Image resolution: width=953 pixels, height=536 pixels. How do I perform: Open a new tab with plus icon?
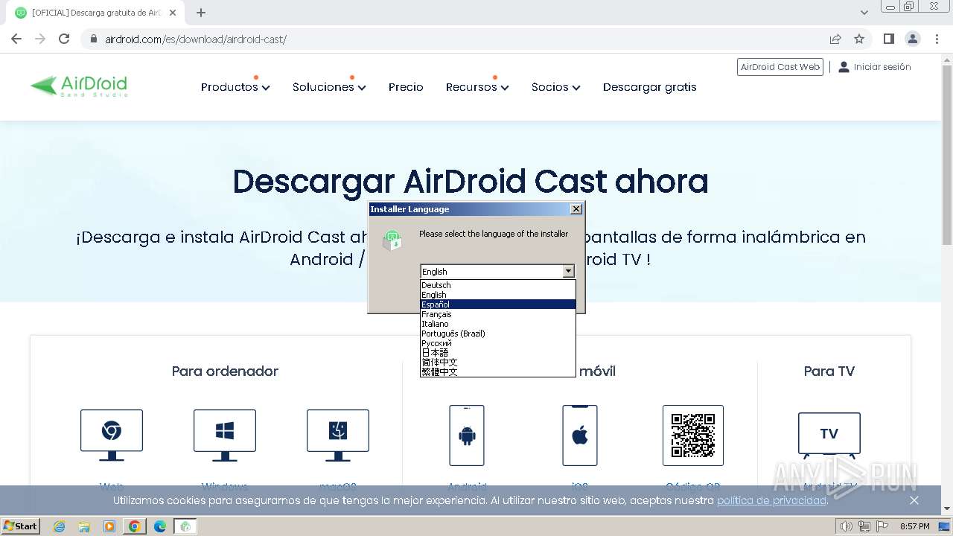tap(201, 13)
